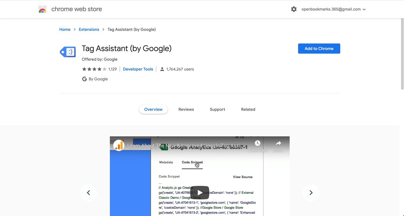The image size is (404, 216).
Task: Expand the openbookmarks.365@gmail.com account dropdown
Action: 333,9
